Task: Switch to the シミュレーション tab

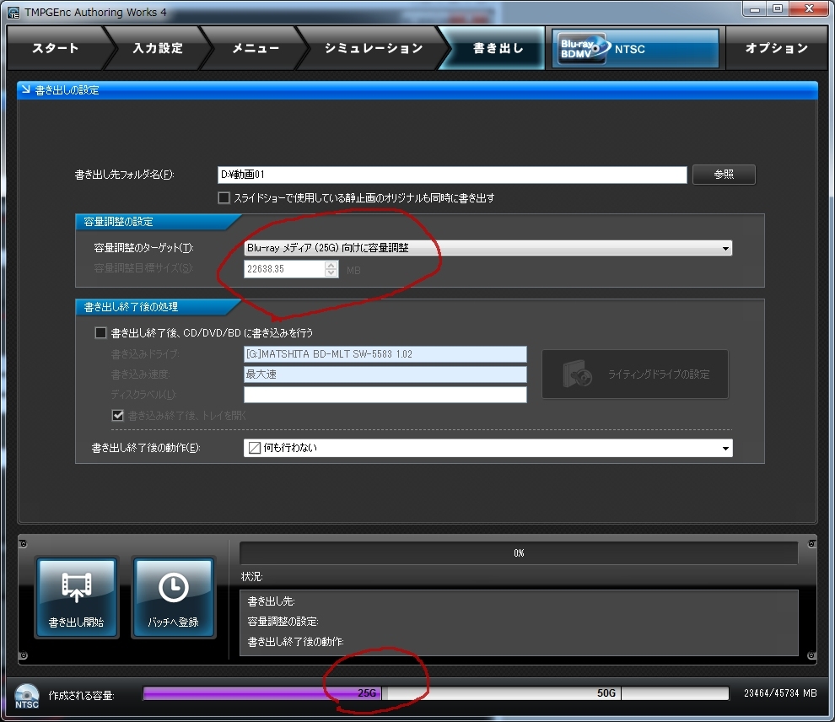Action: point(374,48)
